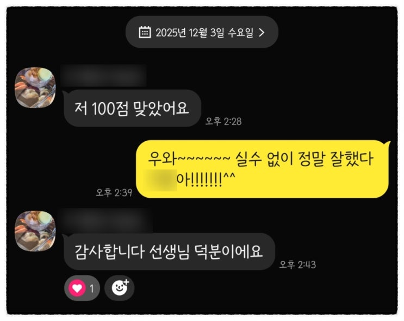Viewport: 404px width, 321px height.
Task: Toggle the pink heart reaction
Action: tap(77, 288)
